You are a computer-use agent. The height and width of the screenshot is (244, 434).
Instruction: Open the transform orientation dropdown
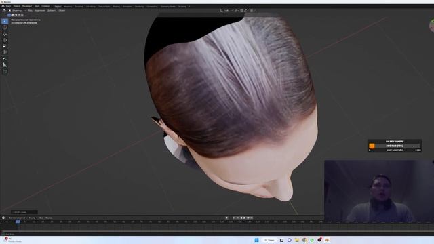(x=226, y=11)
